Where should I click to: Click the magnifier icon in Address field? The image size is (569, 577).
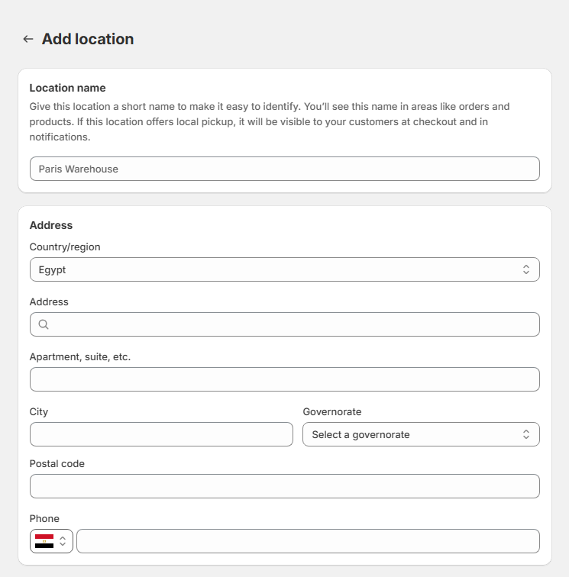tap(44, 324)
